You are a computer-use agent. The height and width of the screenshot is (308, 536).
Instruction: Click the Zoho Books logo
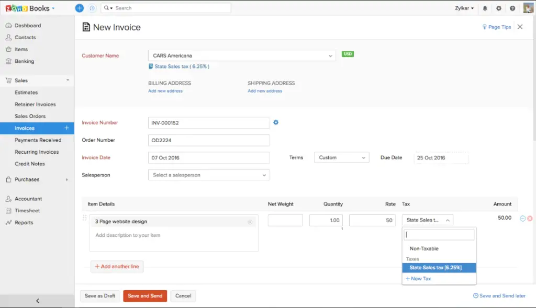coord(27,8)
